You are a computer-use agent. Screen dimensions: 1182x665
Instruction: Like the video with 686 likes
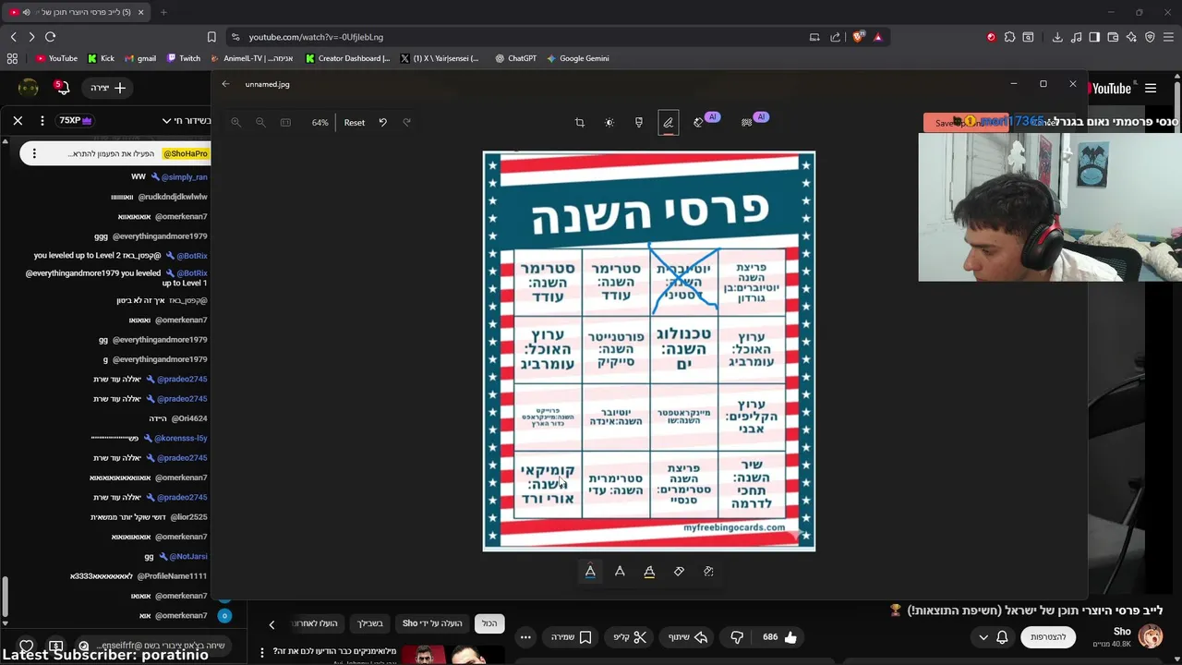pos(781,637)
